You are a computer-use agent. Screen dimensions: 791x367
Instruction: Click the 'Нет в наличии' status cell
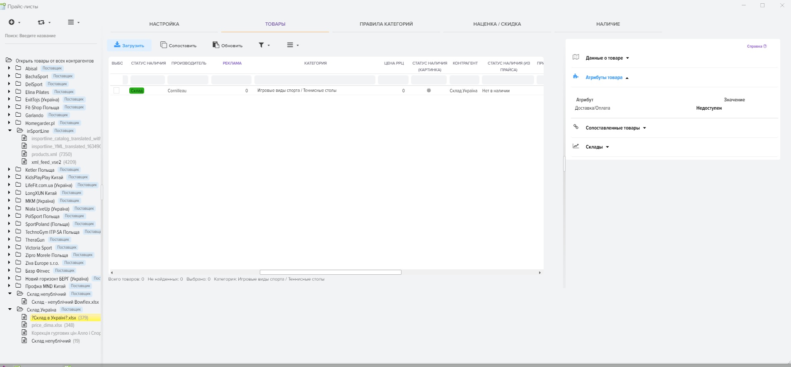point(496,91)
